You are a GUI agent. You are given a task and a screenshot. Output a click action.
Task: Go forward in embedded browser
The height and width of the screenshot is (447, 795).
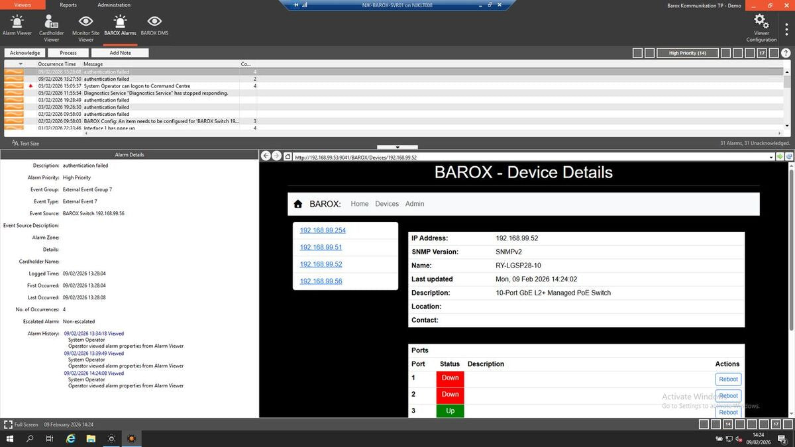click(x=276, y=156)
